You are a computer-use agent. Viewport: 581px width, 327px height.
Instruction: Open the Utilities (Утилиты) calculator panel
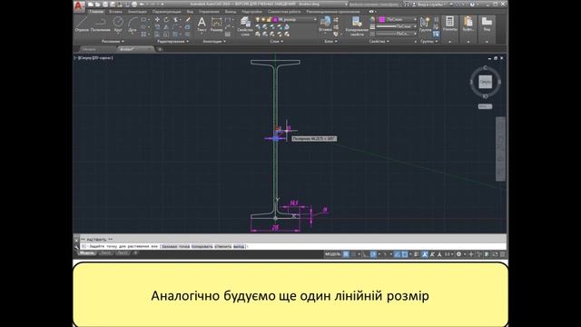coord(450,25)
